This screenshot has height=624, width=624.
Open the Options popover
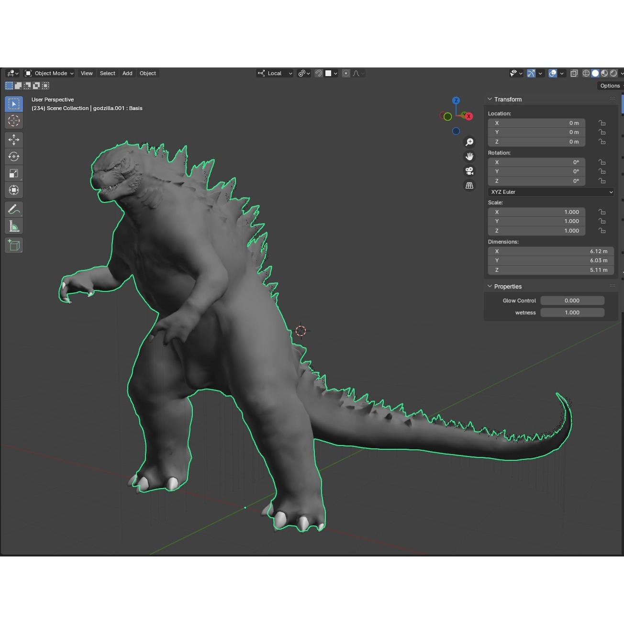(x=611, y=86)
